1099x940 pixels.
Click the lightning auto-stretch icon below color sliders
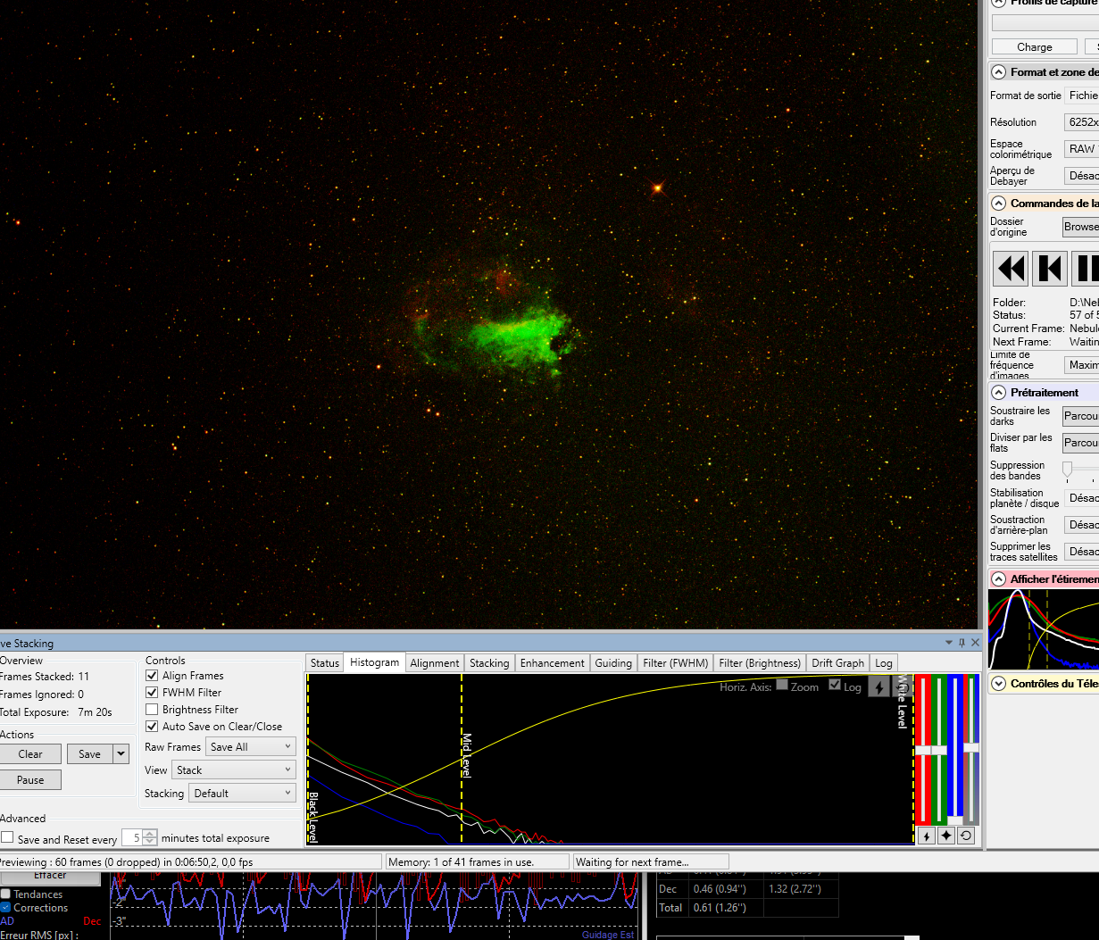click(x=926, y=836)
